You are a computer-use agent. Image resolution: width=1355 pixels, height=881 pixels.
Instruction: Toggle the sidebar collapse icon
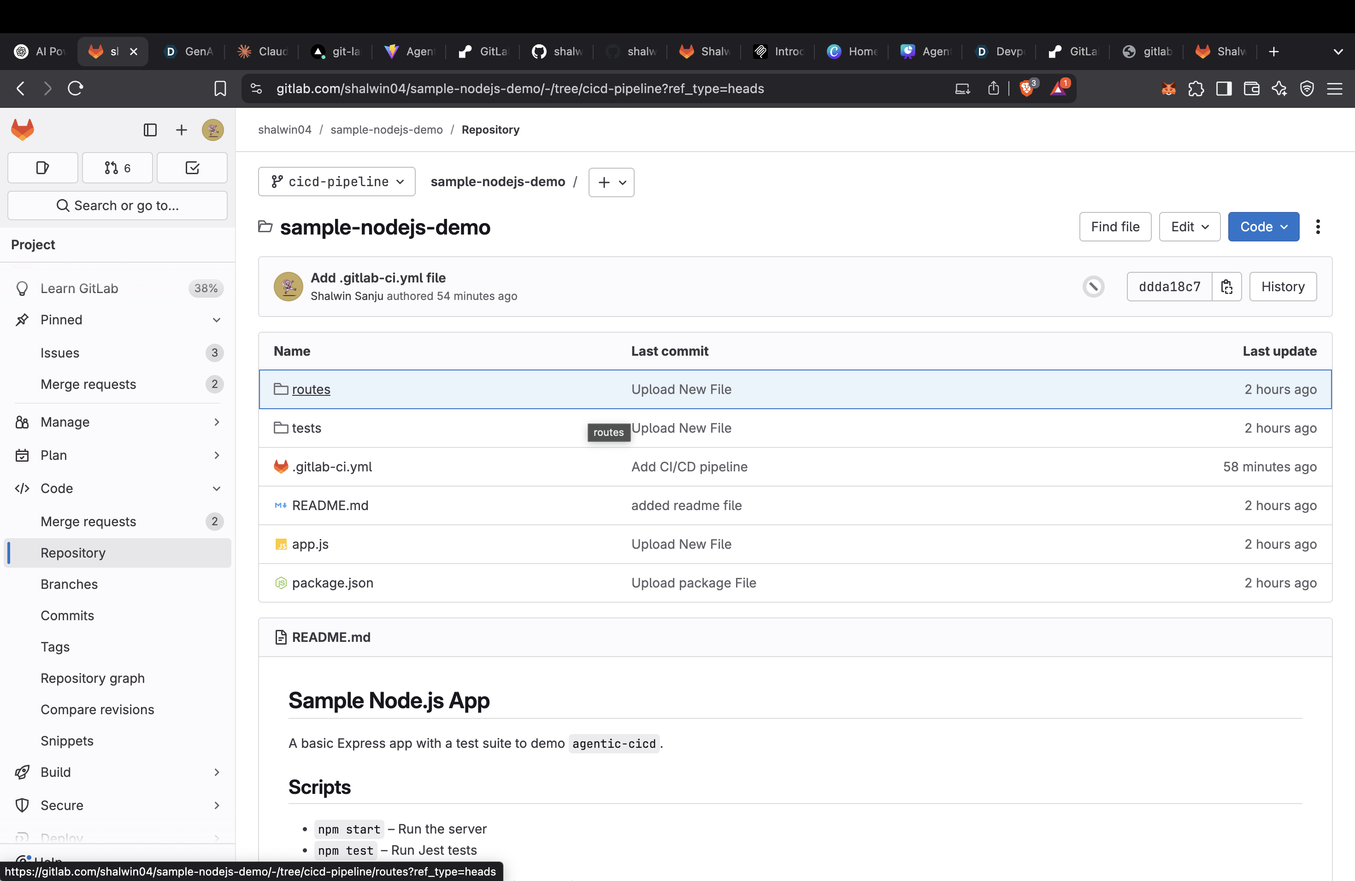pos(150,130)
